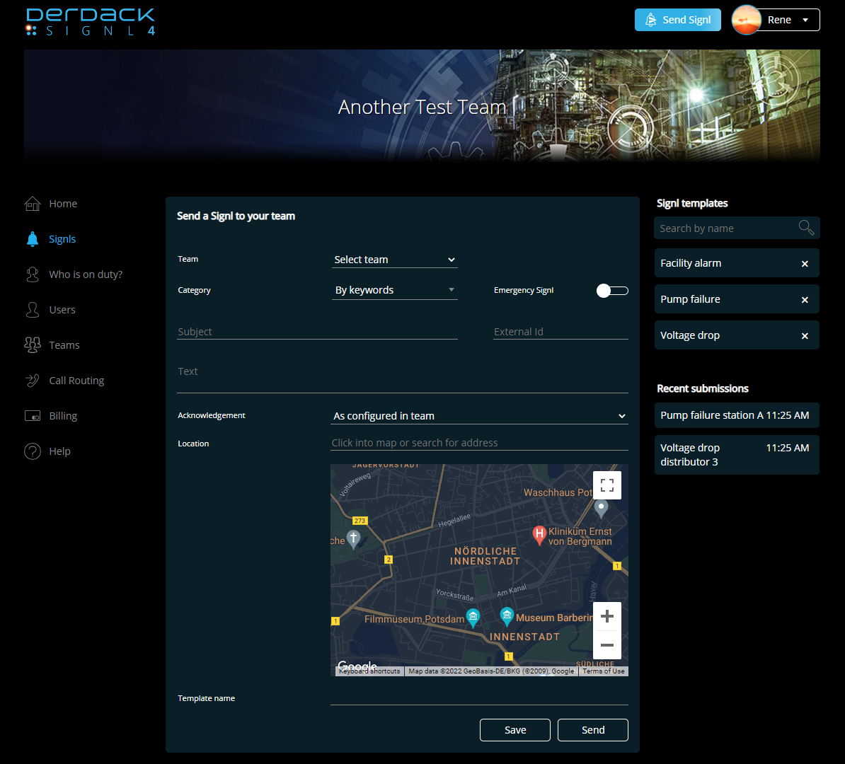Click the Home house icon in sidebar
This screenshot has height=764, width=845.
(x=33, y=204)
